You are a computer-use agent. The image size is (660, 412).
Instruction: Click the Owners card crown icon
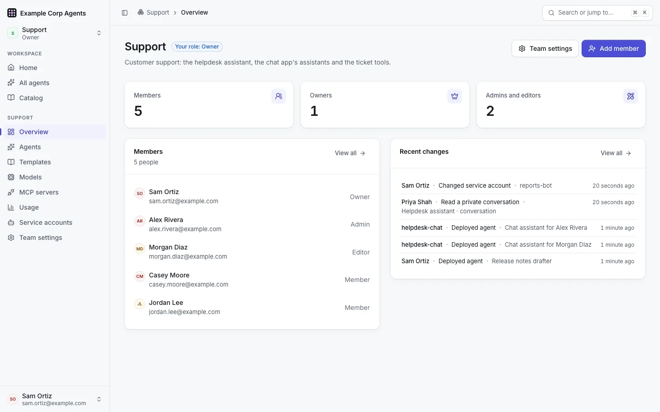(455, 96)
